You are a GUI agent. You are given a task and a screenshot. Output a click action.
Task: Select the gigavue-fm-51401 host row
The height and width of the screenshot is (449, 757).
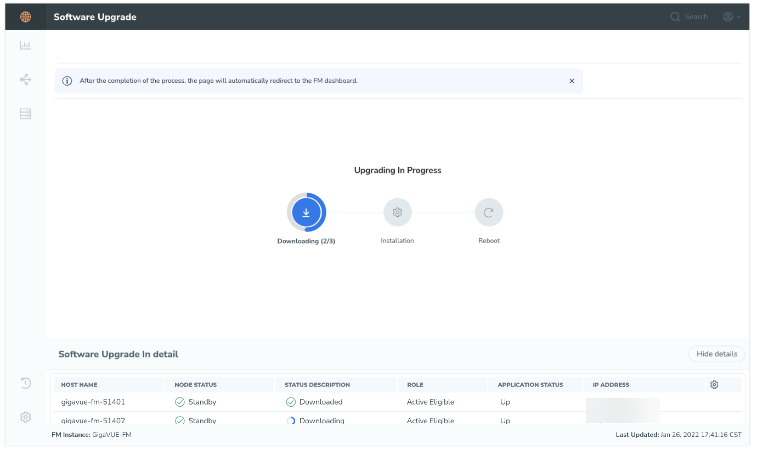(x=93, y=402)
